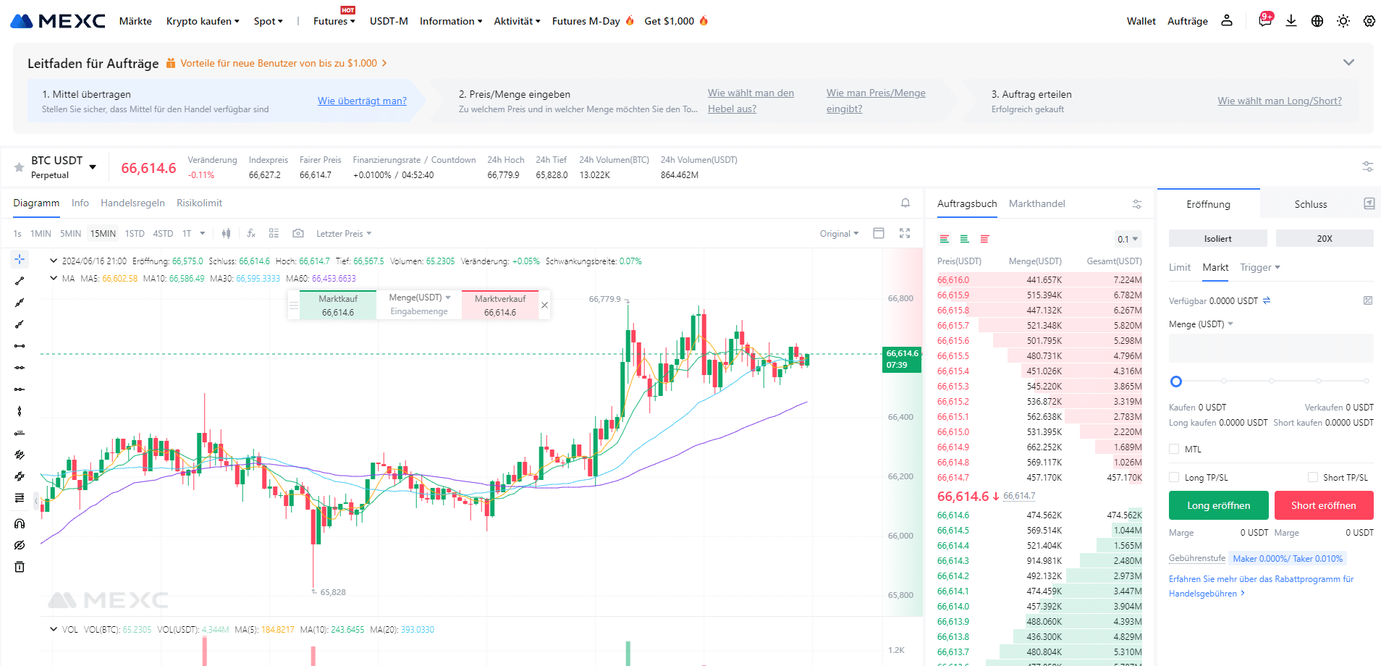Delete all drawings with trash icon
The width and height of the screenshot is (1381, 666).
coord(20,567)
